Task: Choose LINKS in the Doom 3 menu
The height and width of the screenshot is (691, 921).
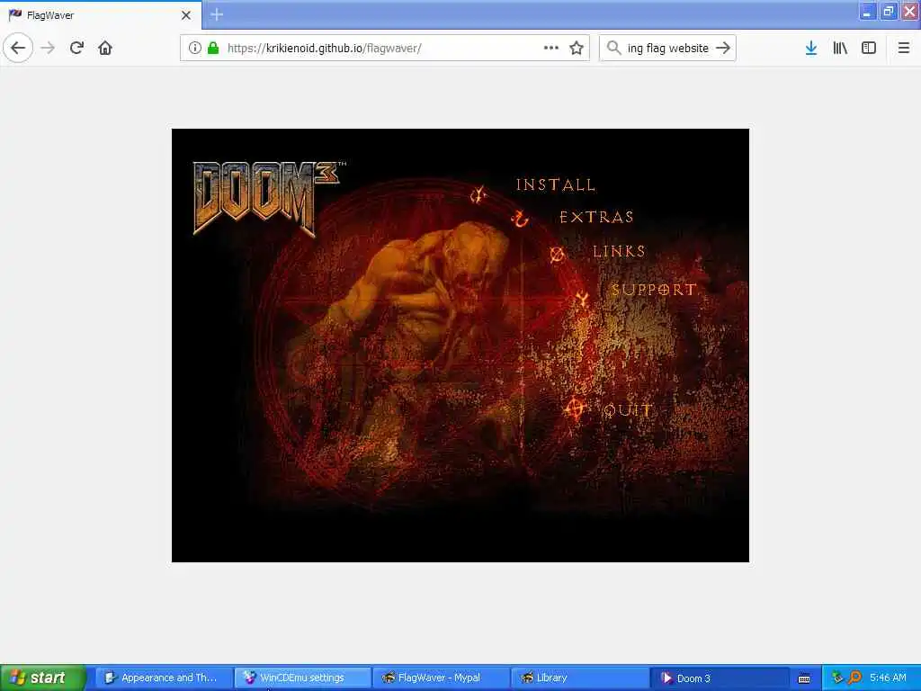Action: click(619, 252)
